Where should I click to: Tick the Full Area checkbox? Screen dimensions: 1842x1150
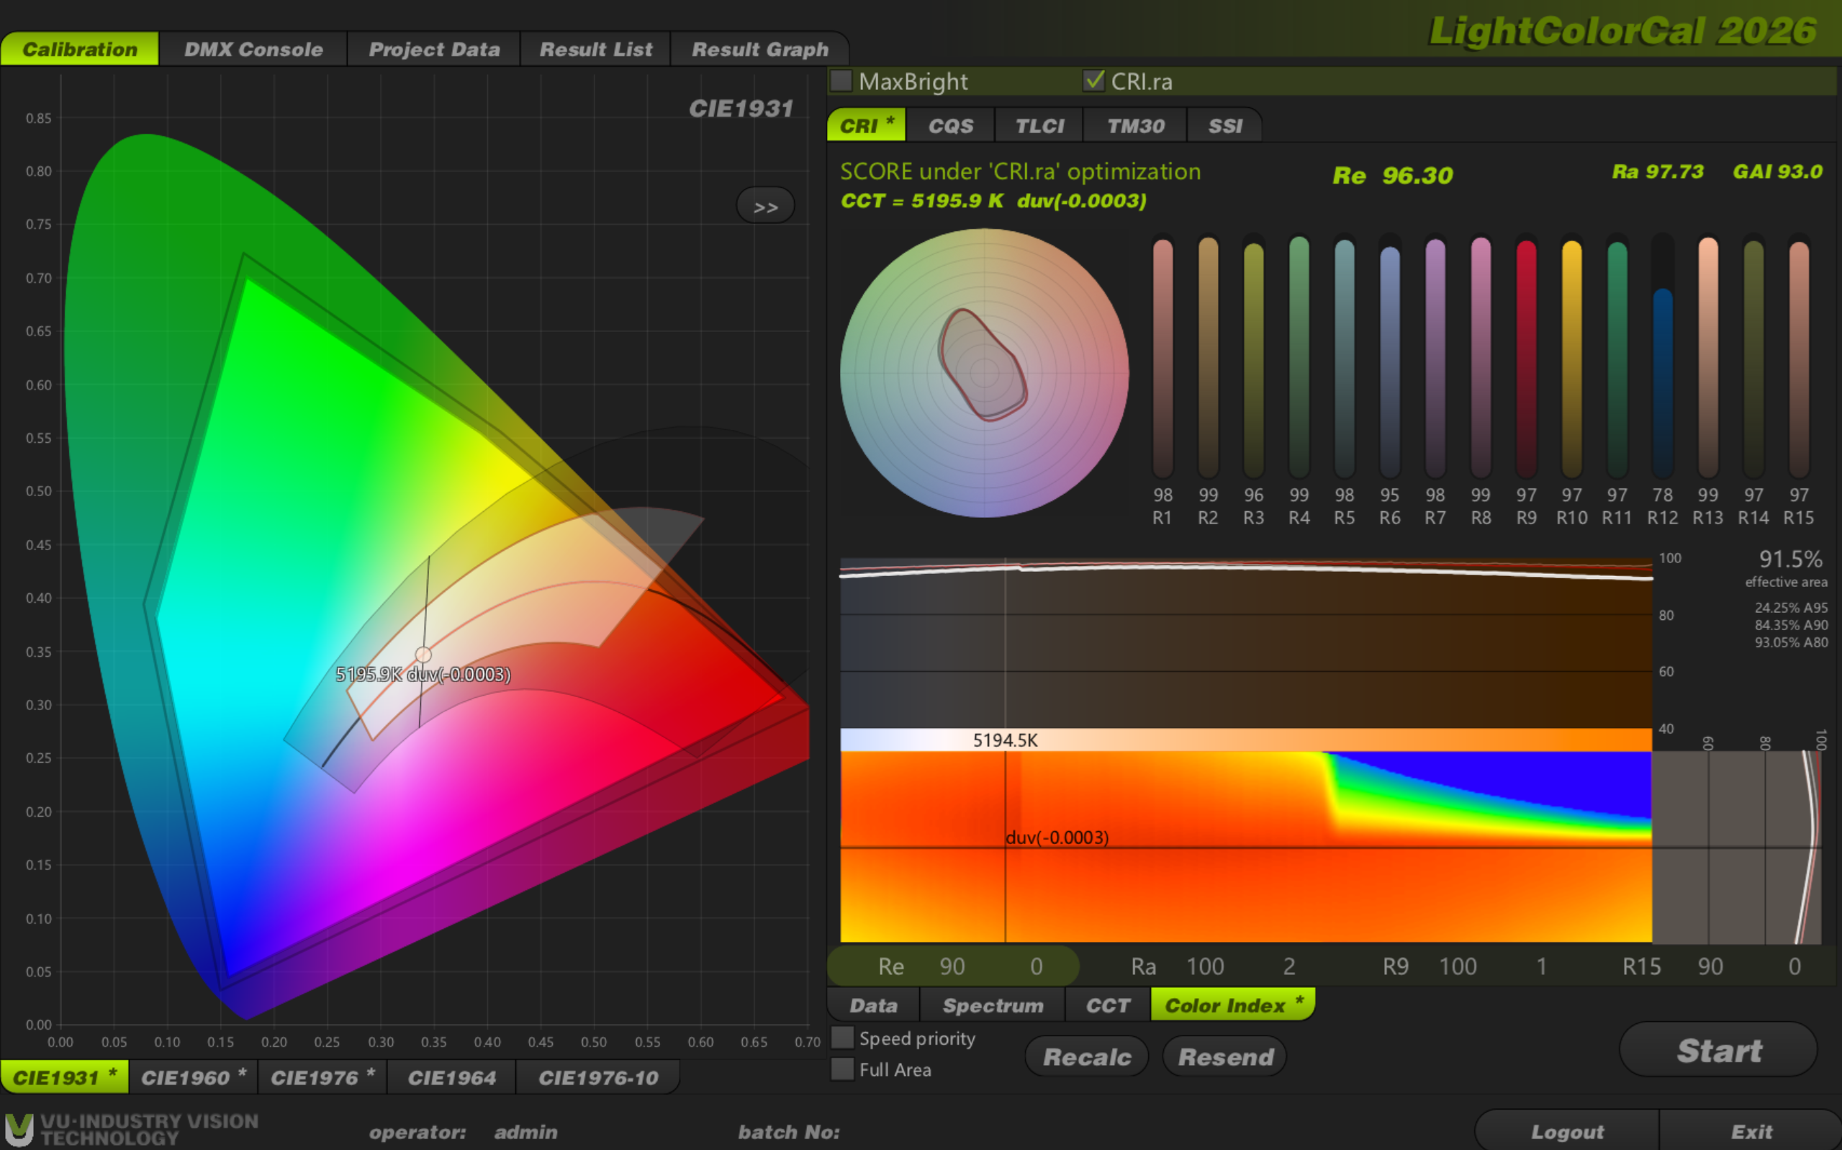(842, 1069)
